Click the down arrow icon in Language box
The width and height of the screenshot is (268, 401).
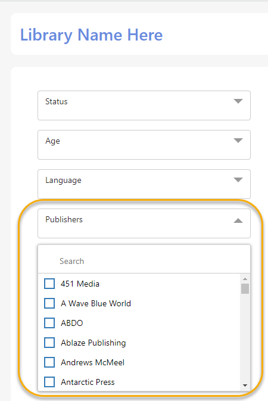point(238,180)
